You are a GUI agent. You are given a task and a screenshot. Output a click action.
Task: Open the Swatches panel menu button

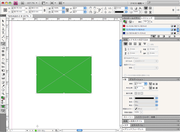[x=178, y=18]
